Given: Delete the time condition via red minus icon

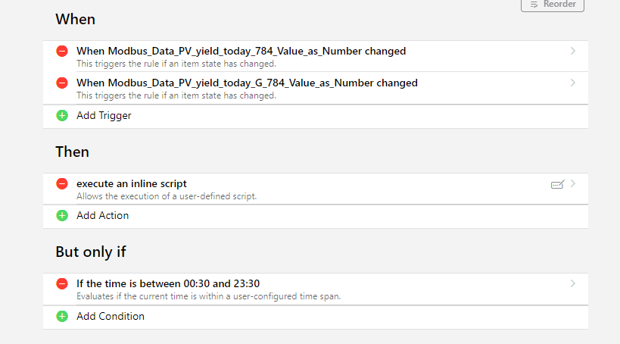Looking at the screenshot, I should (62, 283).
